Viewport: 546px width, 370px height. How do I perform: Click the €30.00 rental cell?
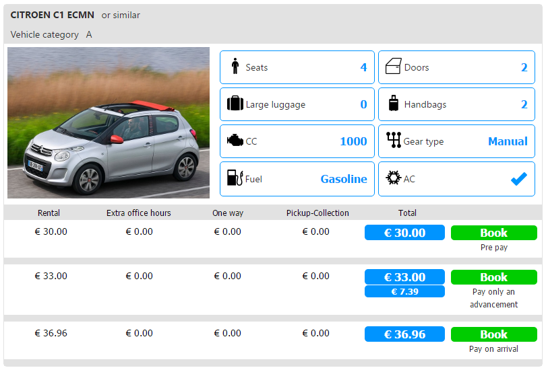pos(51,231)
